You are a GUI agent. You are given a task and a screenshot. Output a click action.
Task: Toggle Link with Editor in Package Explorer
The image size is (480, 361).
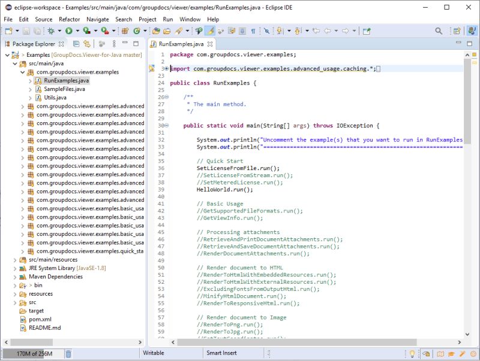tap(87, 44)
